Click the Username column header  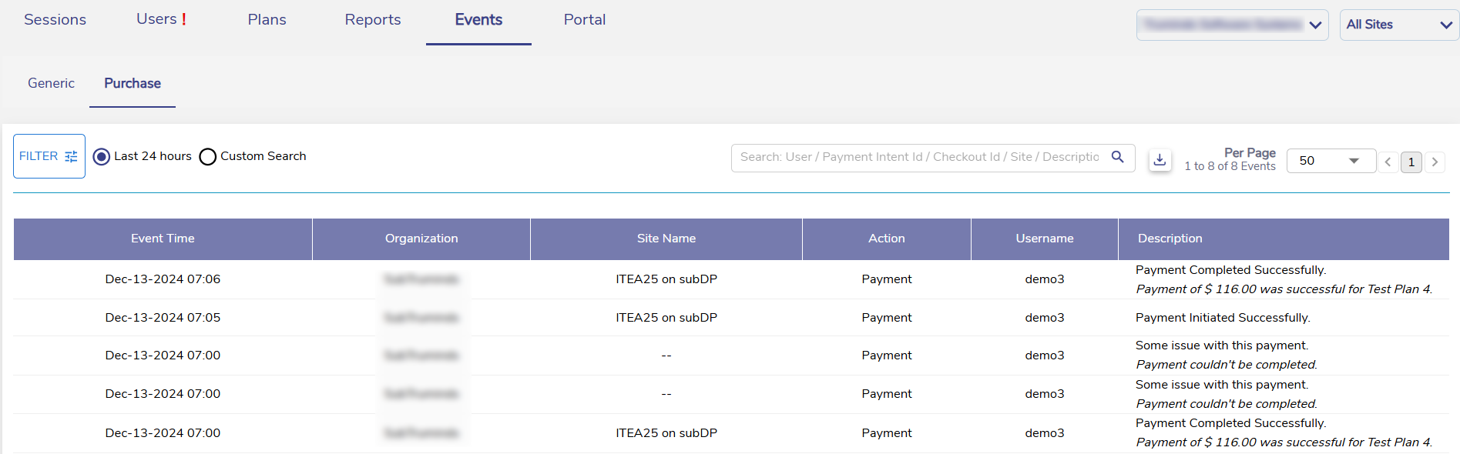coord(1044,239)
